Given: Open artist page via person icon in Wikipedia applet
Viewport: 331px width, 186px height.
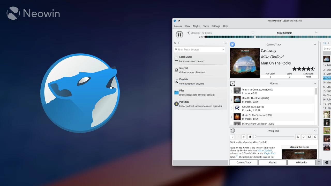Looking at the screenshot, I should [298, 136].
